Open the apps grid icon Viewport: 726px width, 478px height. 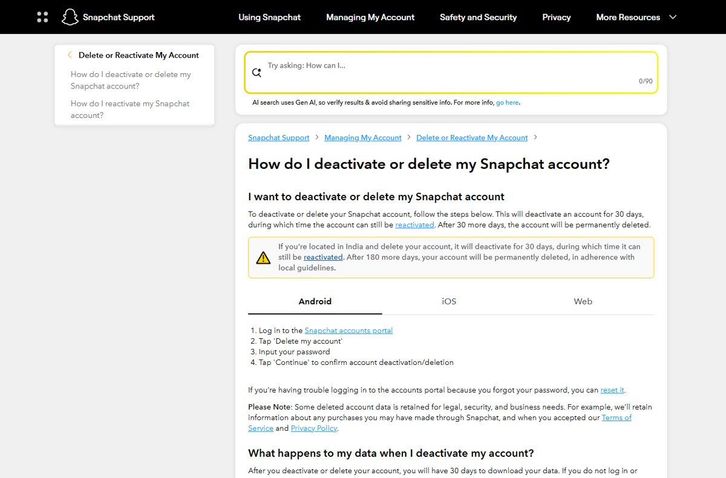[x=42, y=17]
